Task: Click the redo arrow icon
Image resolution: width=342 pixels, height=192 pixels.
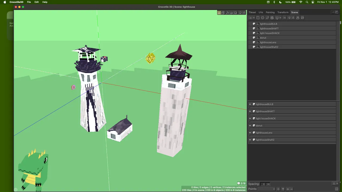Action: pyautogui.click(x=244, y=13)
